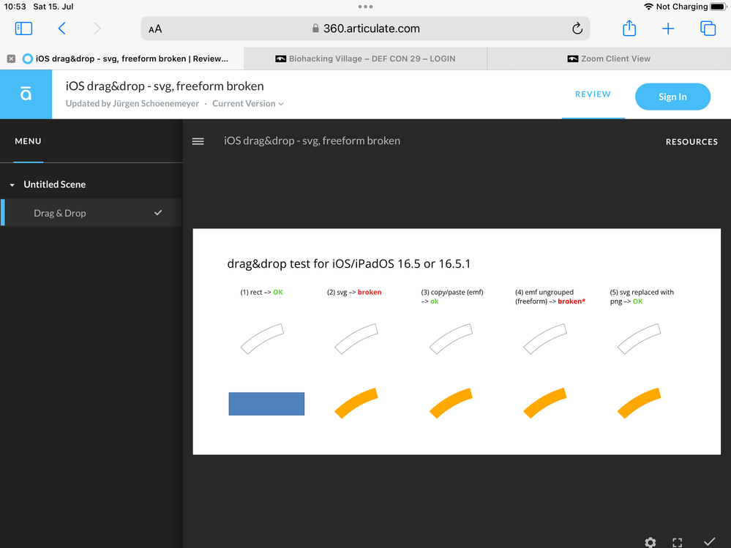Switch to the Zoom Client View tab

[609, 59]
